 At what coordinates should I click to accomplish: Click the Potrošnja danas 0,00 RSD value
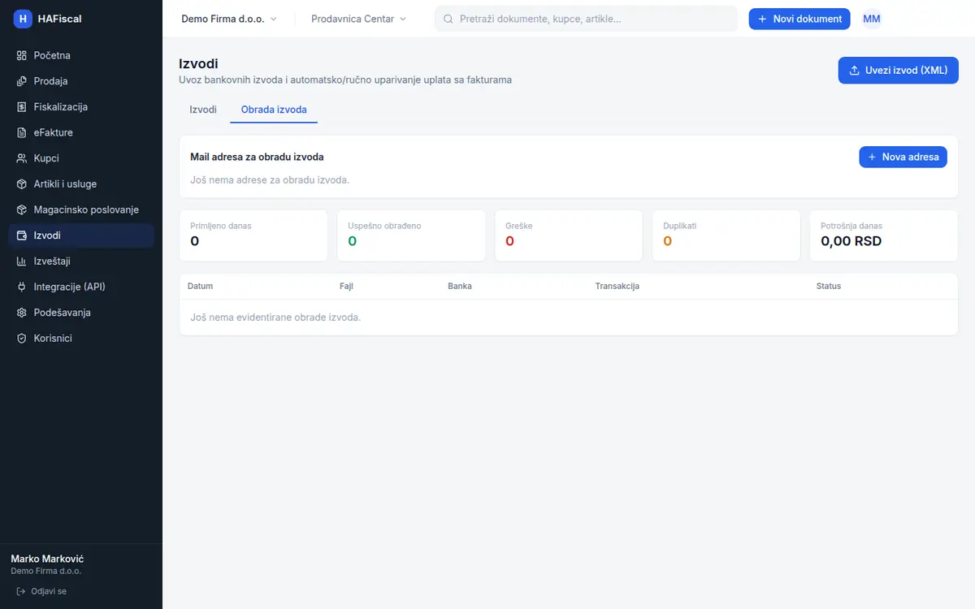(x=851, y=241)
